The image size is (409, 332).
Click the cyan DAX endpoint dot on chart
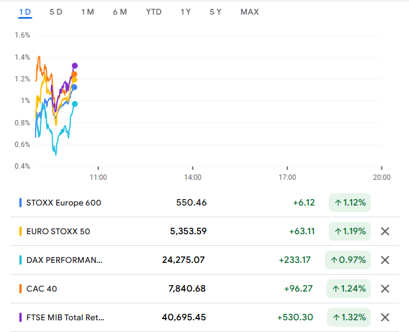74,104
